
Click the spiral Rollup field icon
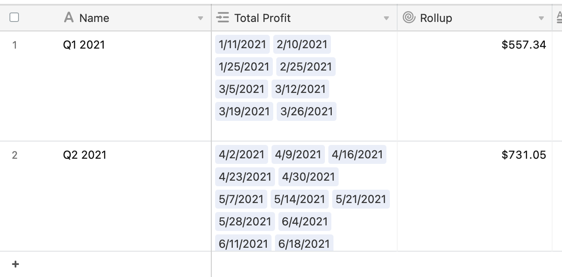pos(409,18)
